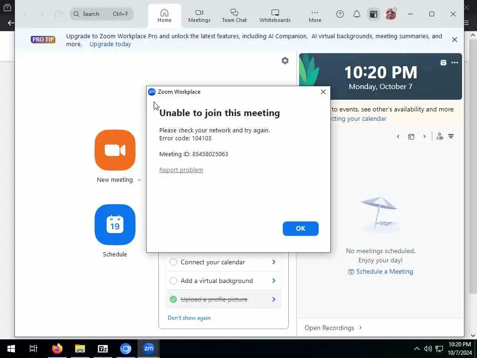
Task: Click the Search input field
Action: pyautogui.click(x=102, y=14)
